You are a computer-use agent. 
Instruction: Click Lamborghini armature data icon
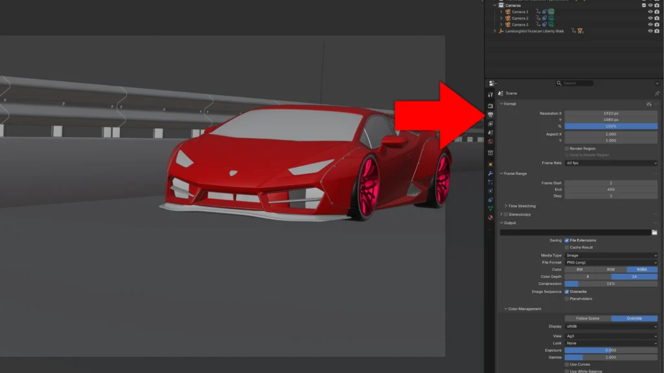[x=580, y=31]
